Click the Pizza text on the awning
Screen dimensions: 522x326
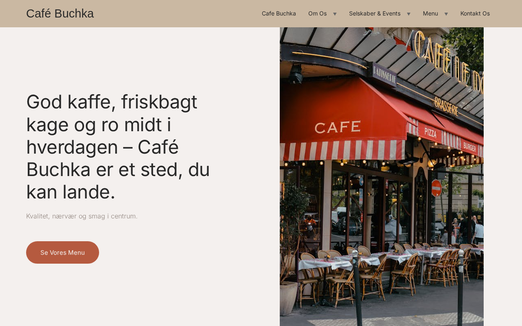430,133
